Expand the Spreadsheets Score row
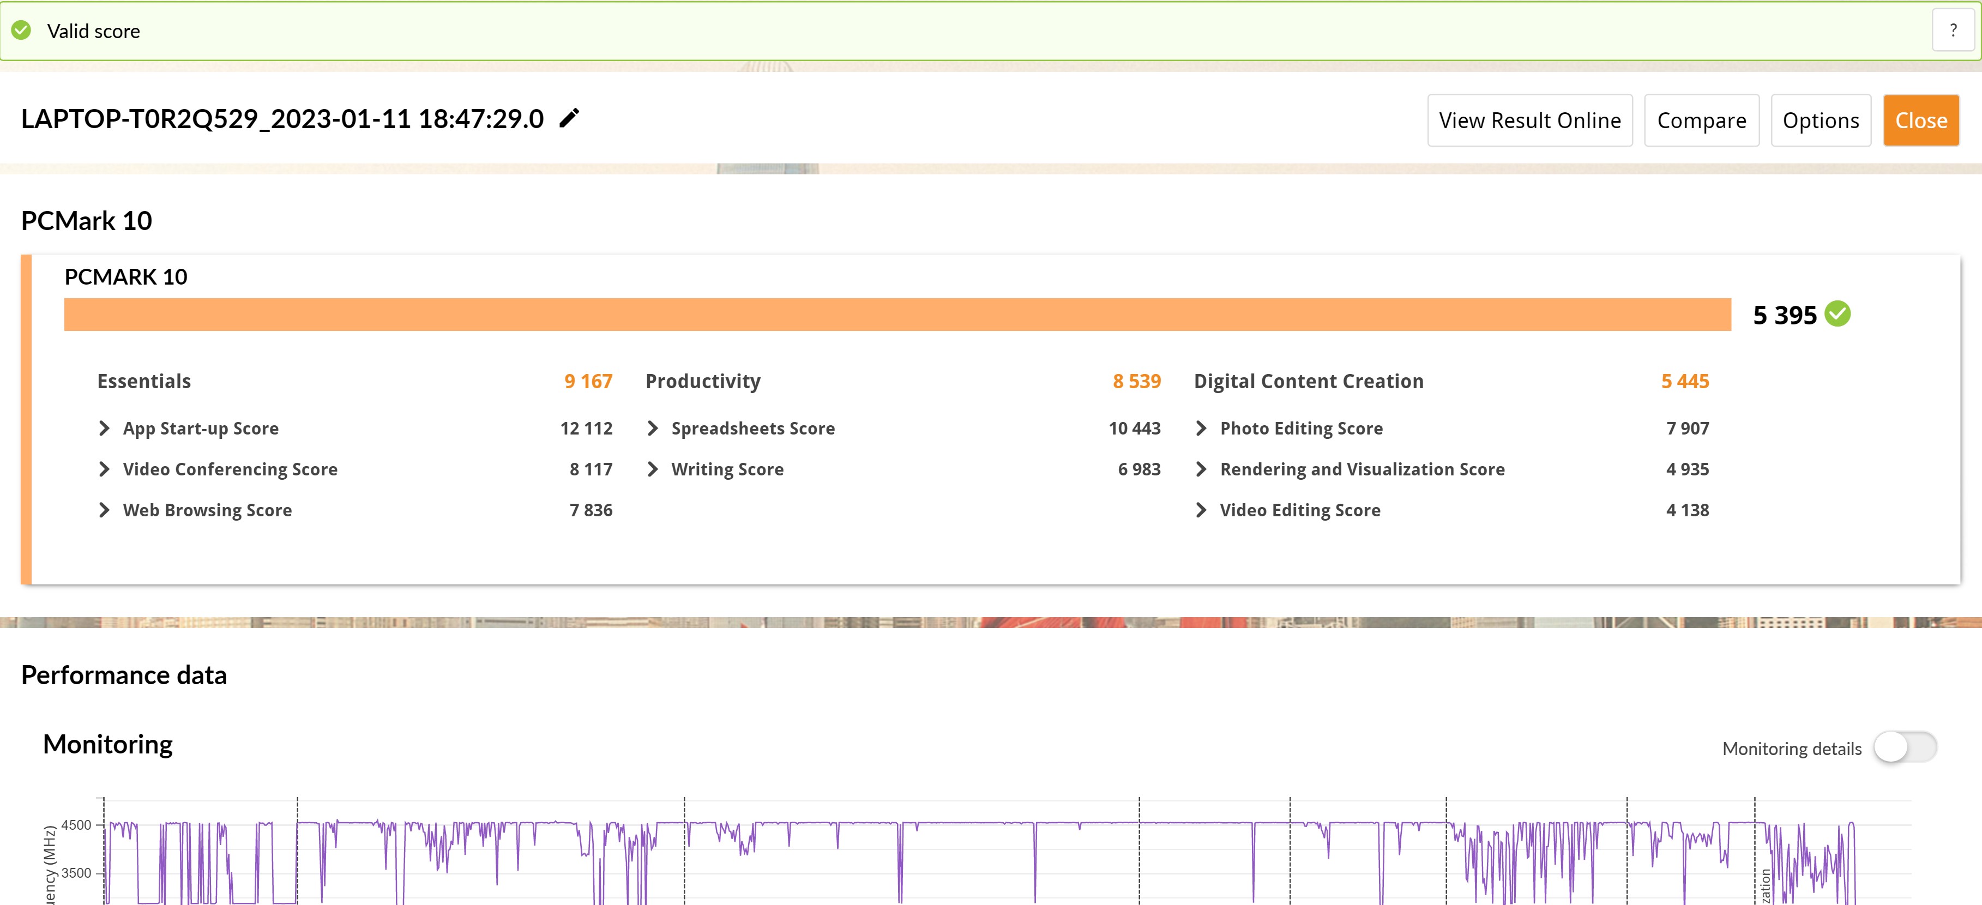The image size is (1982, 905). click(653, 428)
